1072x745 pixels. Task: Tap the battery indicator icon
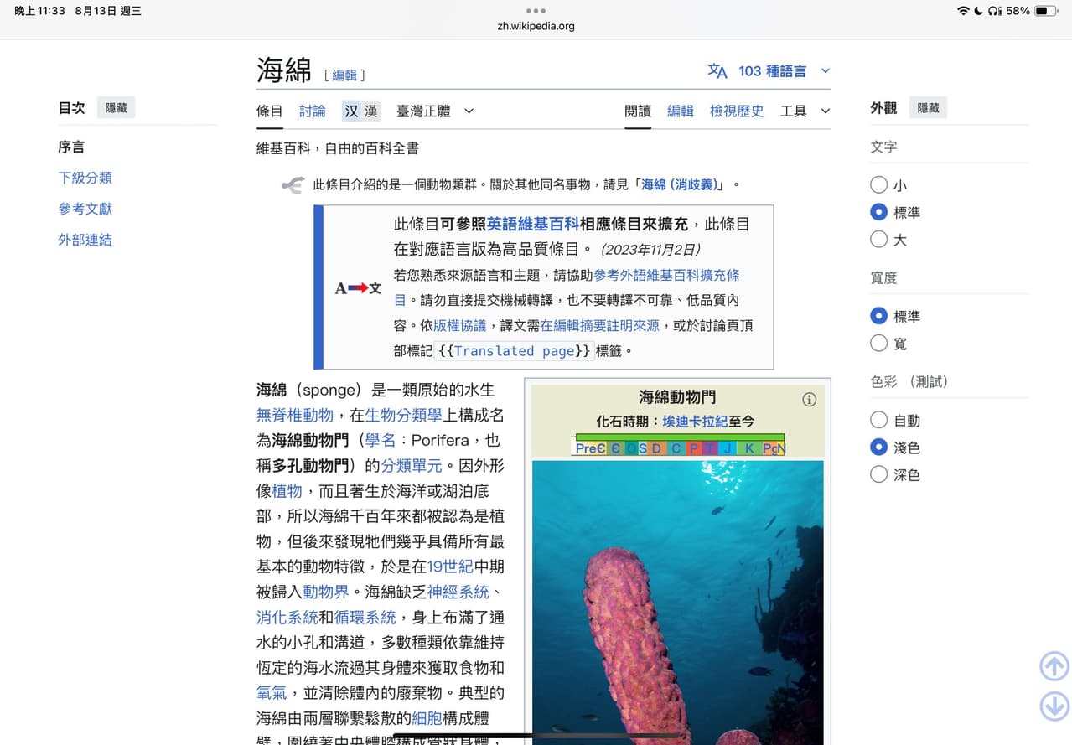coord(1045,11)
